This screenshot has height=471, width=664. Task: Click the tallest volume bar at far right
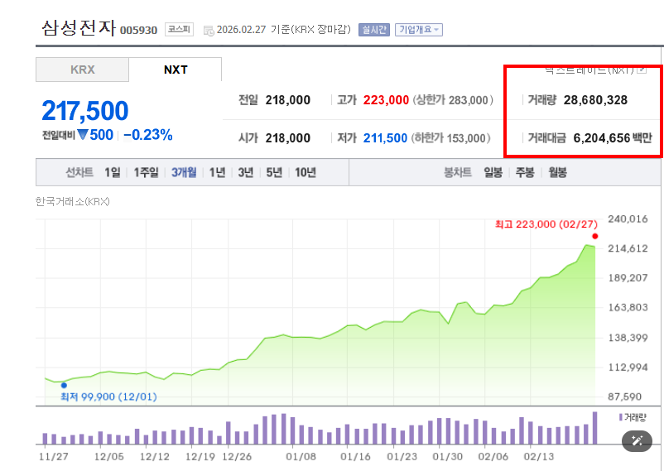point(595,428)
